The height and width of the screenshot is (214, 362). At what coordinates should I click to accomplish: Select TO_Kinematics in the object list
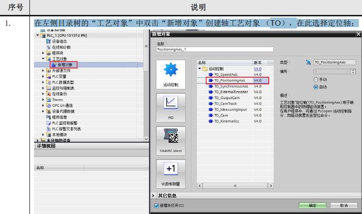tap(226, 121)
